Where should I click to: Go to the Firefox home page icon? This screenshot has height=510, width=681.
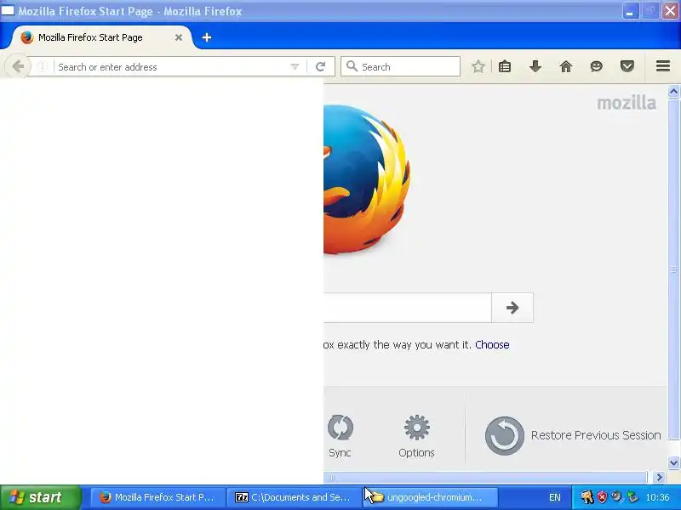566,66
